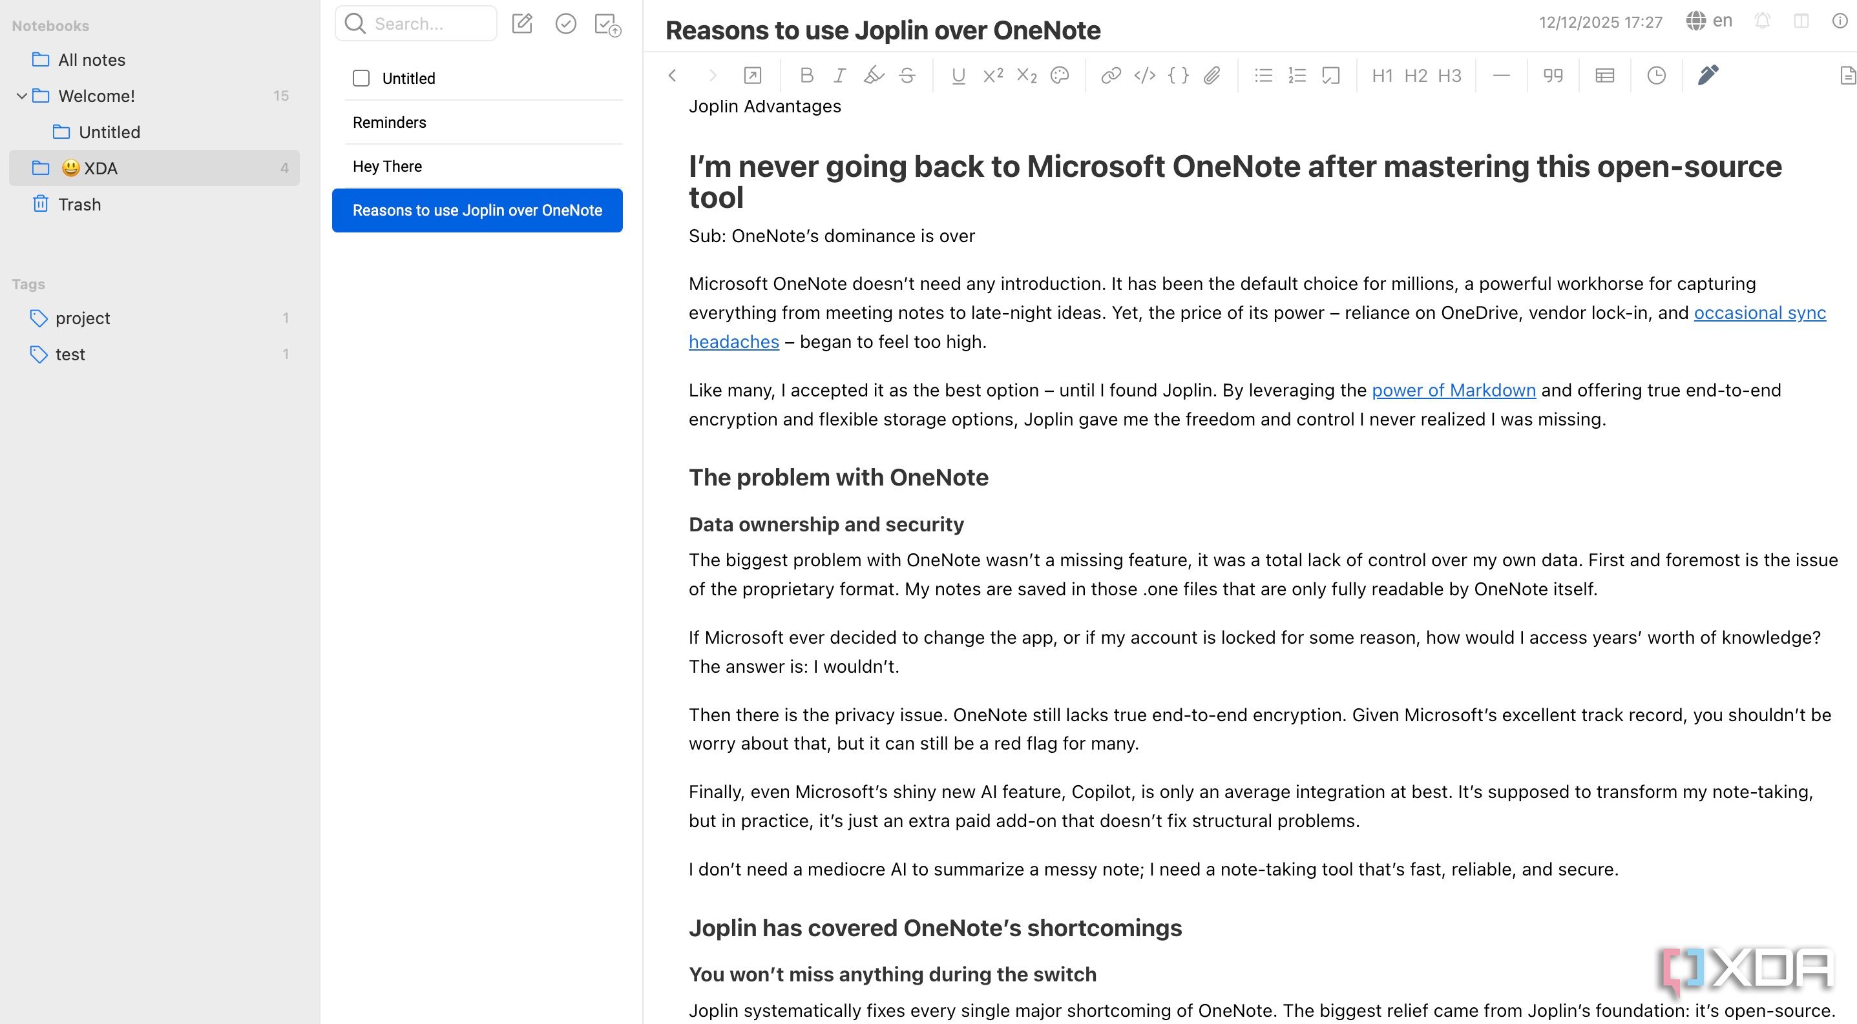This screenshot has width=1857, height=1024.
Task: Toggle the editor mode pencil icon
Action: pyautogui.click(x=1708, y=75)
